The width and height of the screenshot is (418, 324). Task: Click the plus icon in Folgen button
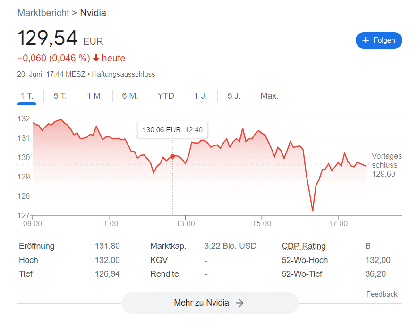366,41
